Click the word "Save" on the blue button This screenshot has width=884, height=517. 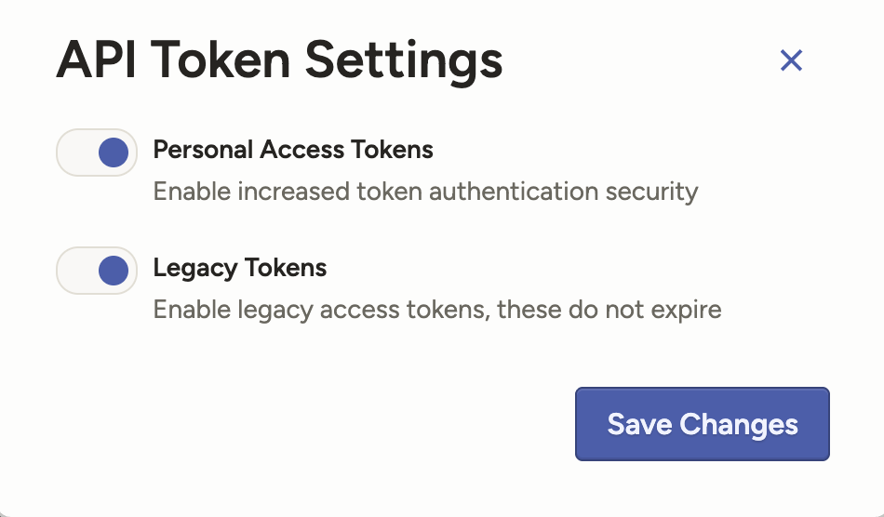pos(640,425)
